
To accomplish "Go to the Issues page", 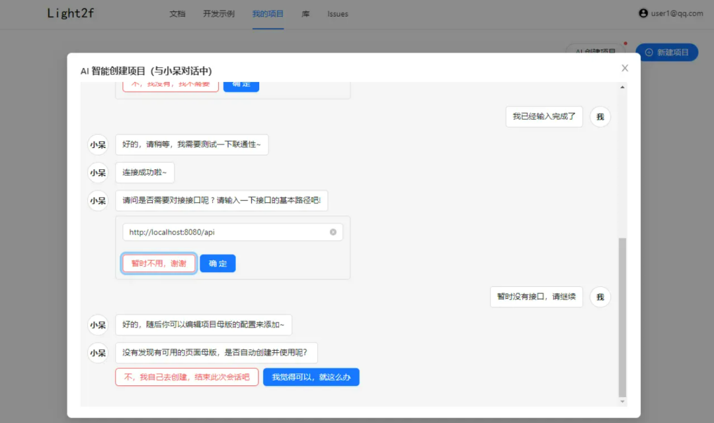I will click(337, 13).
